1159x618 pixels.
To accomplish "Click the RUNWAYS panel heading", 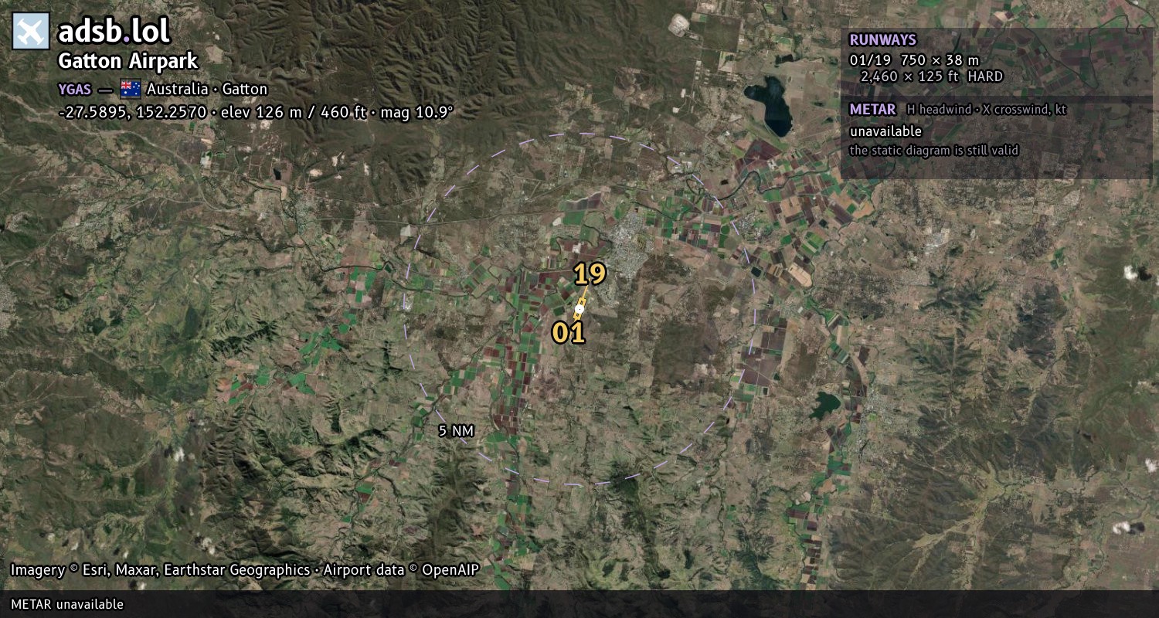I will pyautogui.click(x=882, y=39).
